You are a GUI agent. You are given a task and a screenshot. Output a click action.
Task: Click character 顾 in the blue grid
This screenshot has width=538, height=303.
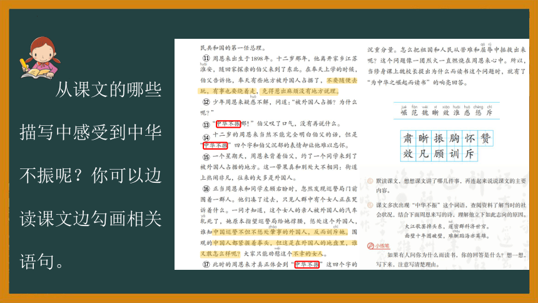(439, 153)
